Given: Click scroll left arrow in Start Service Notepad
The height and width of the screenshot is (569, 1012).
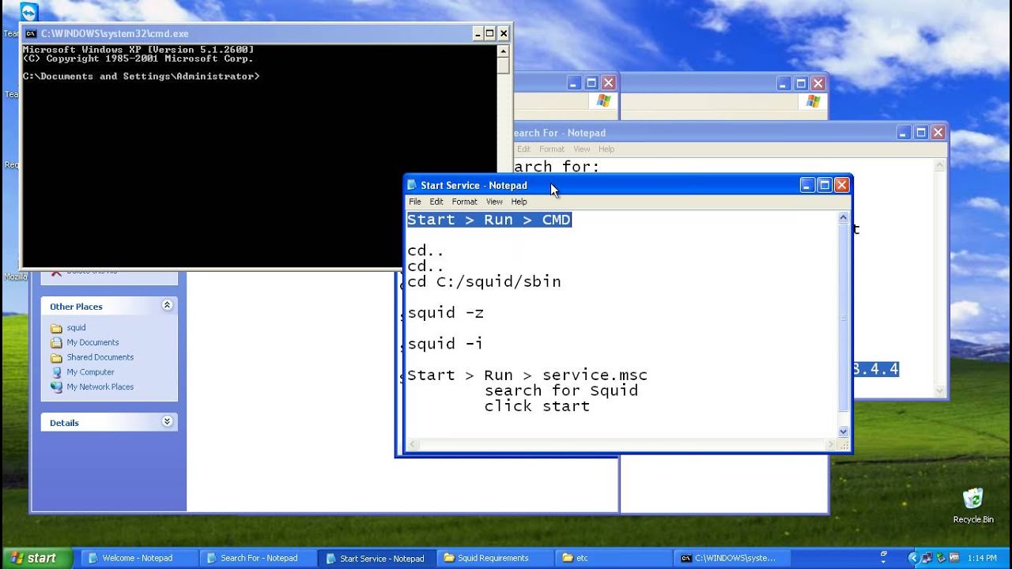Looking at the screenshot, I should pos(413,445).
